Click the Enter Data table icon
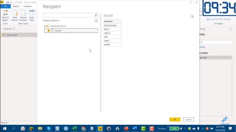The height and width of the screenshot is (132, 236). (32, 13)
